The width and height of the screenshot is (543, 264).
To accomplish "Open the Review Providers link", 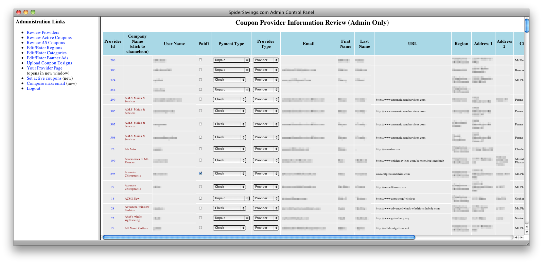I will coord(43,33).
